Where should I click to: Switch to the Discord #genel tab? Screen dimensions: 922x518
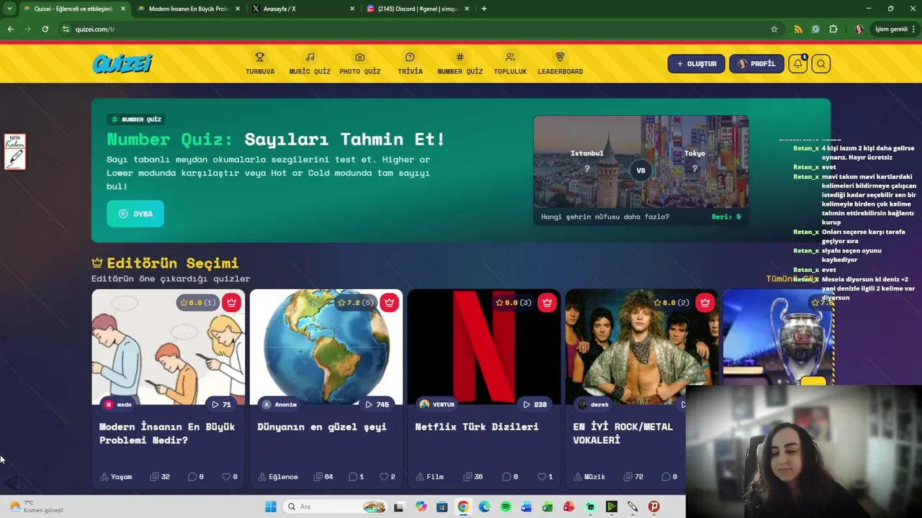pyautogui.click(x=418, y=9)
